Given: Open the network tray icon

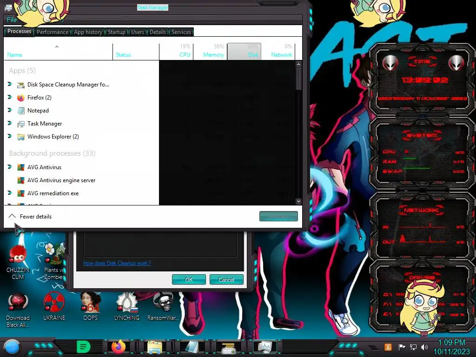Looking at the screenshot, I should [x=413, y=347].
